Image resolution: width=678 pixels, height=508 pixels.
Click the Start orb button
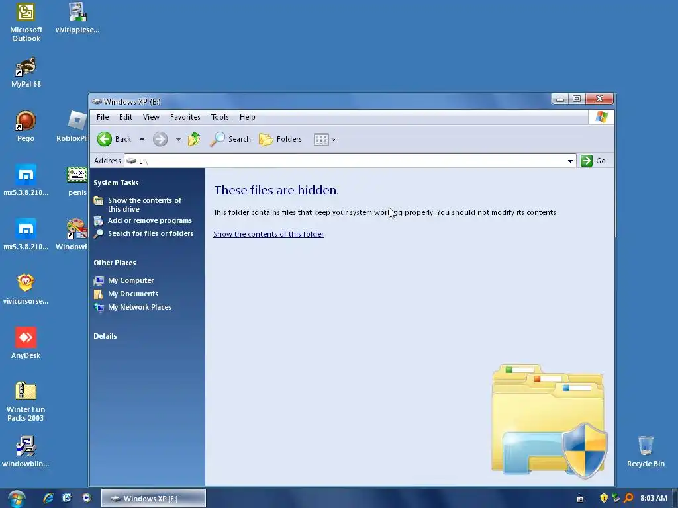point(16,499)
